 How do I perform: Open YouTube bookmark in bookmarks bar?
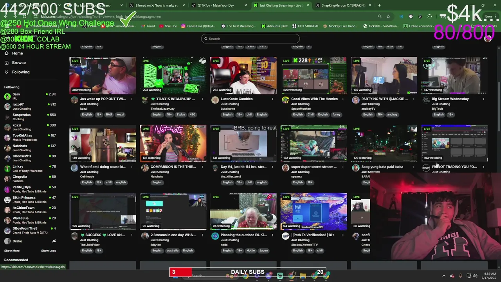pos(168,26)
